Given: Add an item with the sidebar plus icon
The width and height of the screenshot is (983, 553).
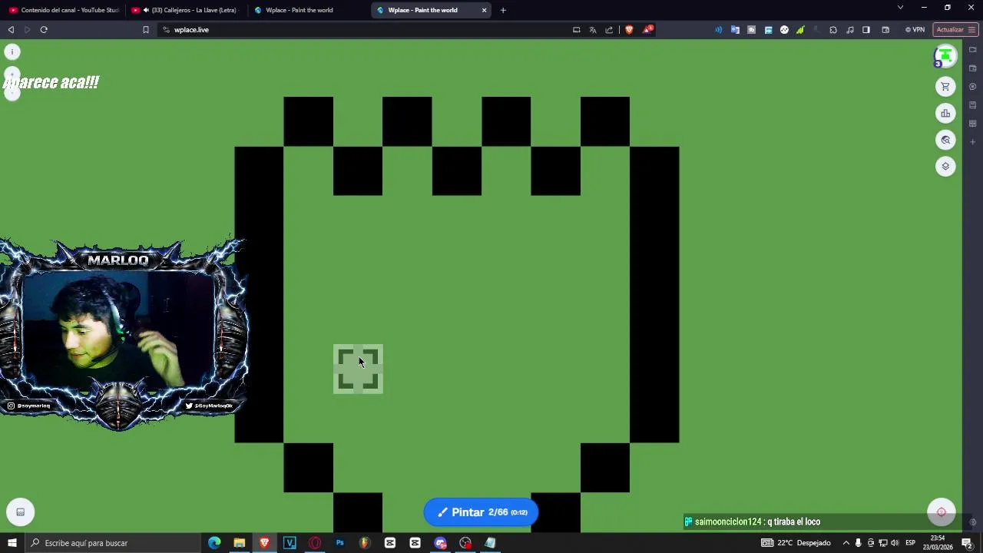Looking at the screenshot, I should point(973,142).
